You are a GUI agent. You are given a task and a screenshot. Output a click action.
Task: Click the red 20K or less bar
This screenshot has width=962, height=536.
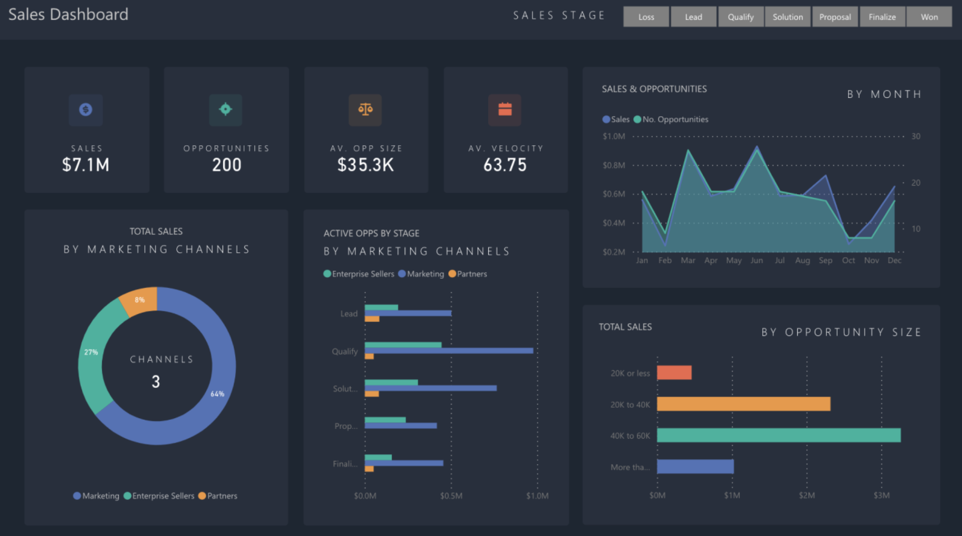674,372
